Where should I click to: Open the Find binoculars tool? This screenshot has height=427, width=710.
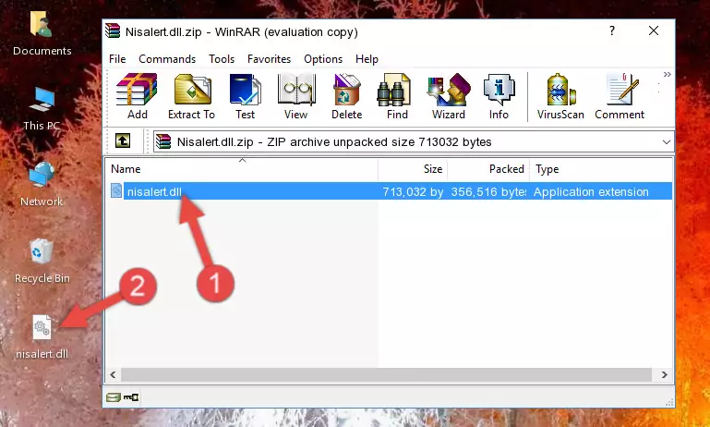(397, 96)
